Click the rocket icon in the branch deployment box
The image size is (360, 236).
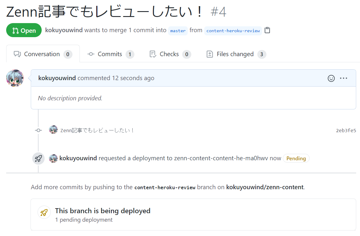pyautogui.click(x=44, y=212)
